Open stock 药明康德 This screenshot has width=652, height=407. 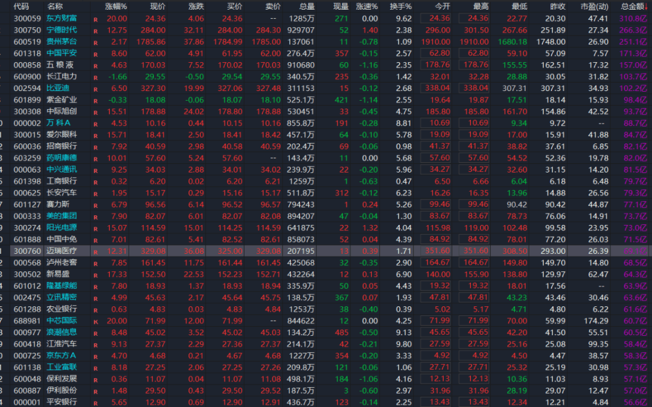click(x=62, y=158)
